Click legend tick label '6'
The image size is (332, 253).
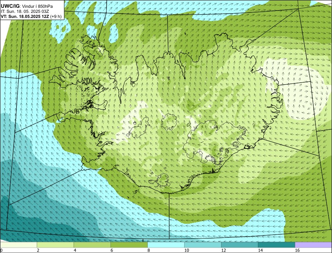[x=112, y=250]
